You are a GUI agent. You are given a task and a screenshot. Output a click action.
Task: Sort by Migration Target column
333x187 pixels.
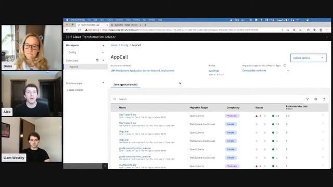click(199, 108)
